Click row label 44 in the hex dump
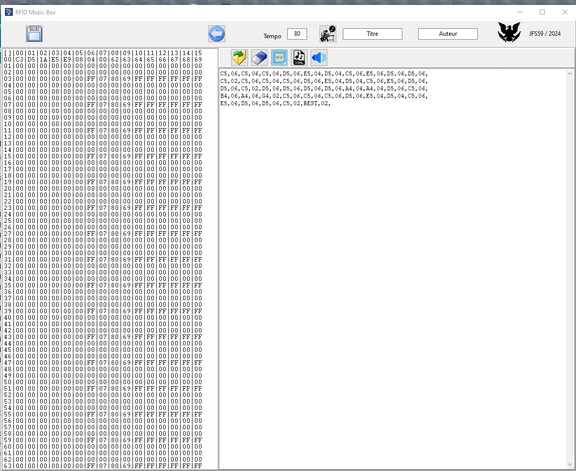Viewport: 576px width, 471px height. tap(8, 343)
